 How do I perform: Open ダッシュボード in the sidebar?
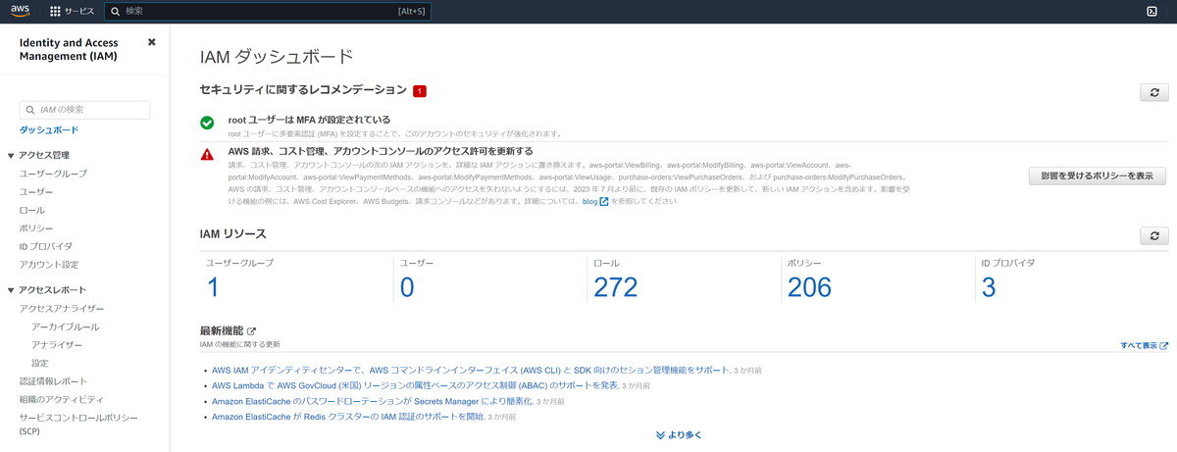[49, 129]
